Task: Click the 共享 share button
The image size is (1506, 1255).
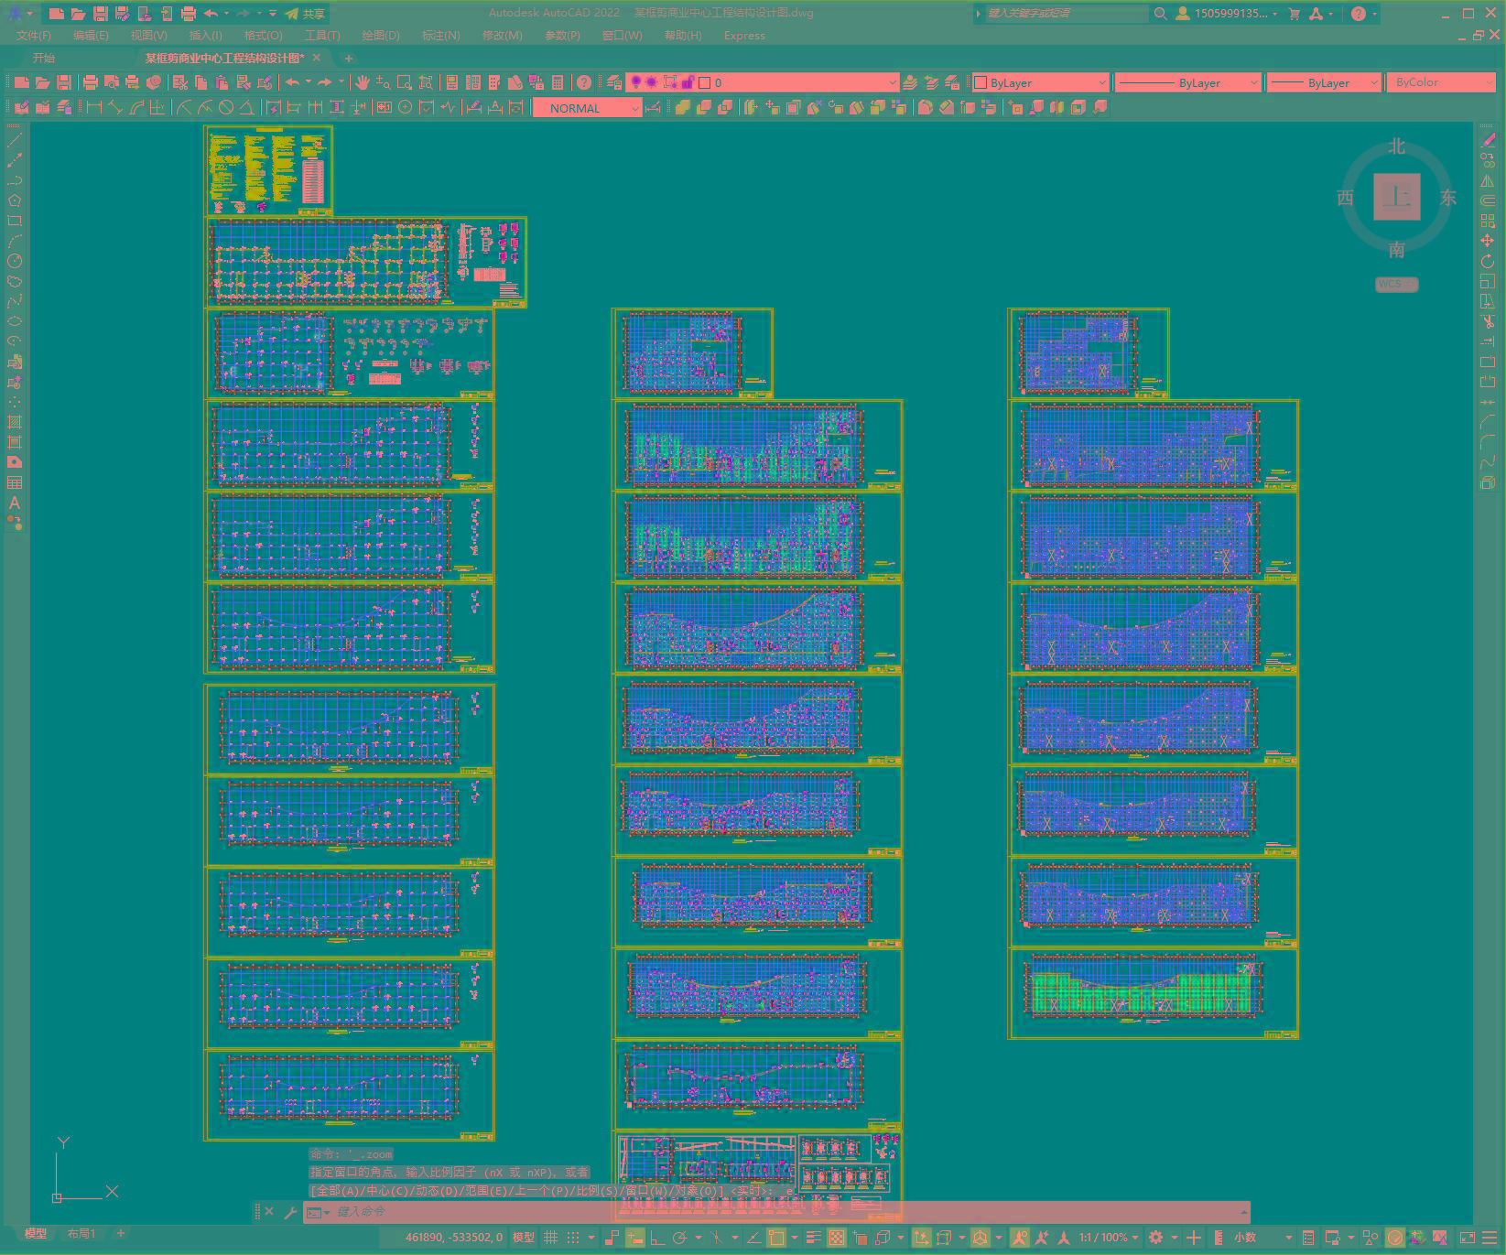Action: coord(305,14)
